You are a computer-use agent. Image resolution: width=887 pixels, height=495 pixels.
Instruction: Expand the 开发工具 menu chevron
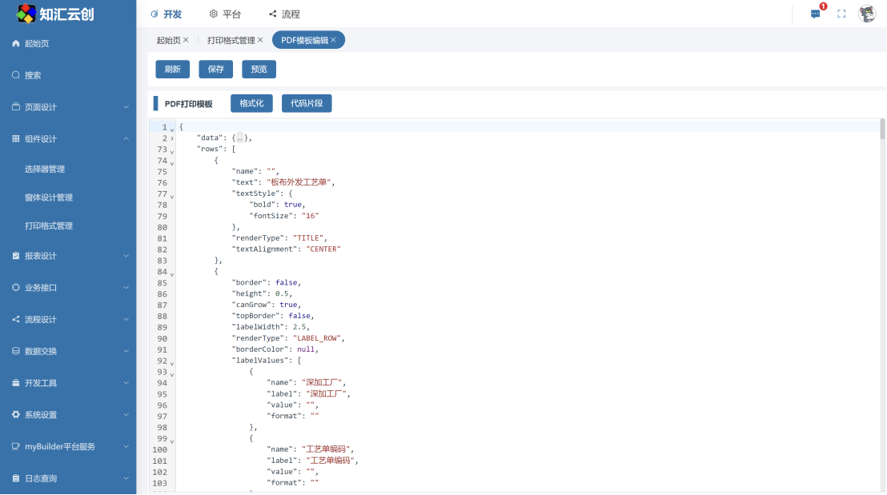126,382
